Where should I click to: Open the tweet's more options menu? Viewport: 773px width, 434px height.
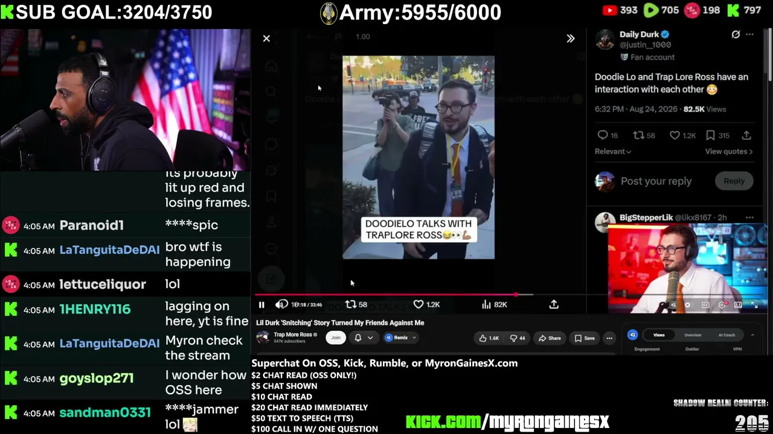[749, 34]
